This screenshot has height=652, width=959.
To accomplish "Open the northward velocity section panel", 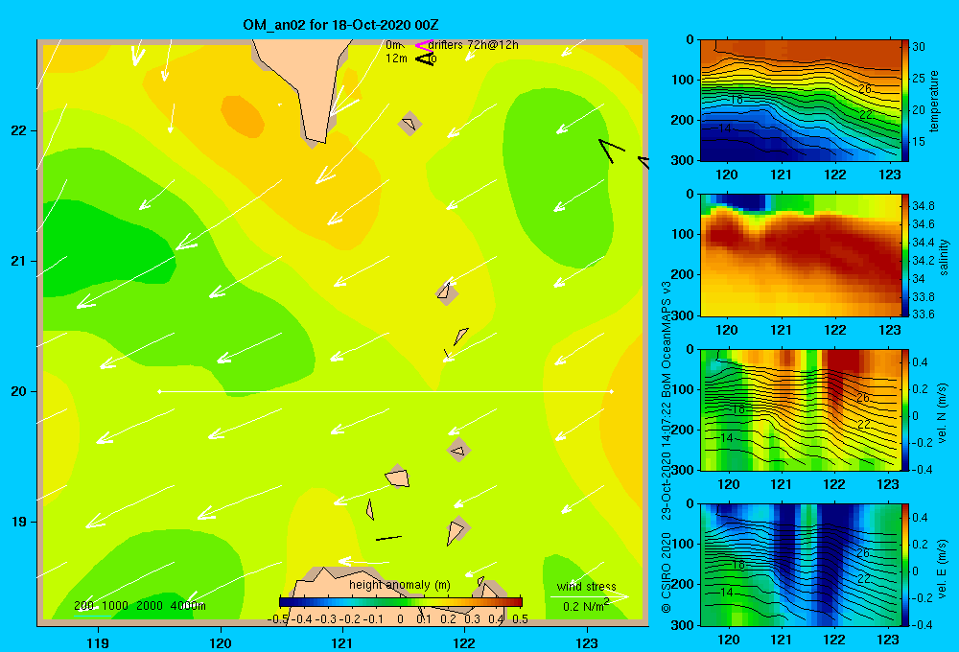I will (800, 410).
